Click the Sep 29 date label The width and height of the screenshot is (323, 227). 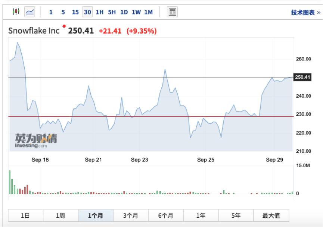pyautogui.click(x=274, y=160)
